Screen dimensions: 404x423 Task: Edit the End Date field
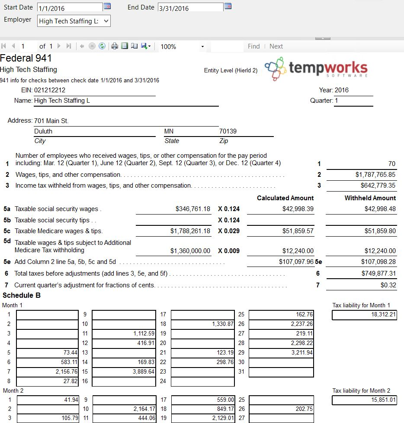click(x=190, y=8)
